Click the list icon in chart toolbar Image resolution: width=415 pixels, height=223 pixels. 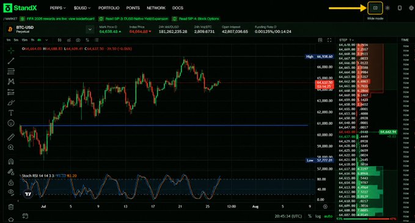tap(97, 40)
